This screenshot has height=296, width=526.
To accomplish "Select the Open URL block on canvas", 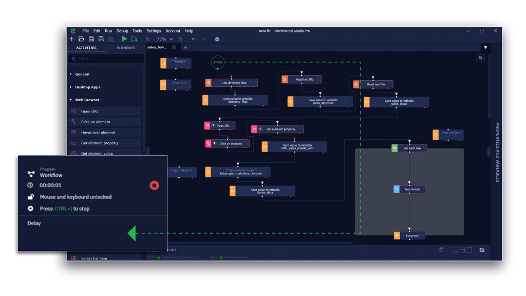I will click(x=220, y=125).
